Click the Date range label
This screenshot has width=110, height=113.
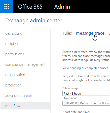(x=71, y=88)
